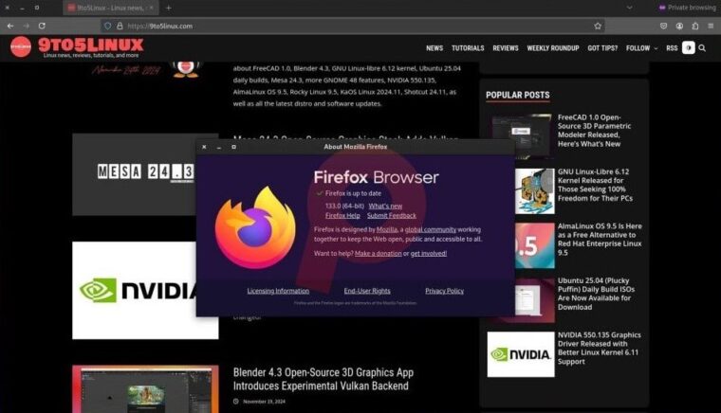This screenshot has height=413, width=721.
Task: Open the Pocket save icon
Action: (663, 27)
